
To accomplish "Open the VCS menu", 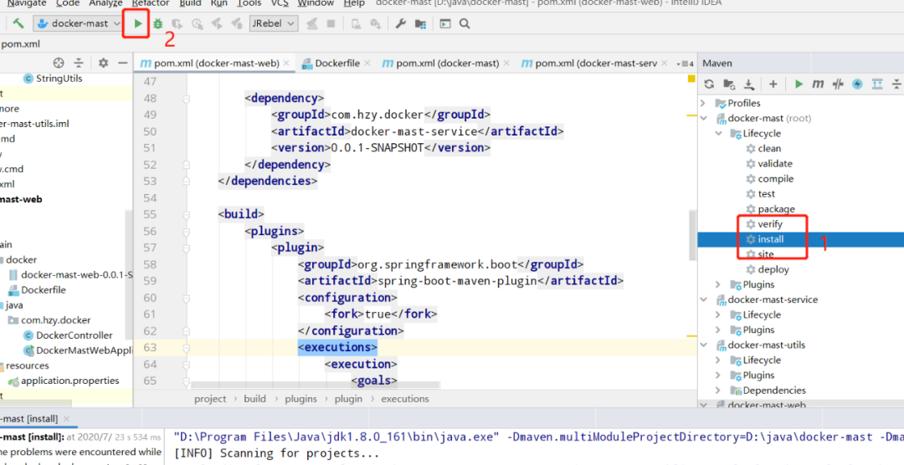I will [x=280, y=3].
